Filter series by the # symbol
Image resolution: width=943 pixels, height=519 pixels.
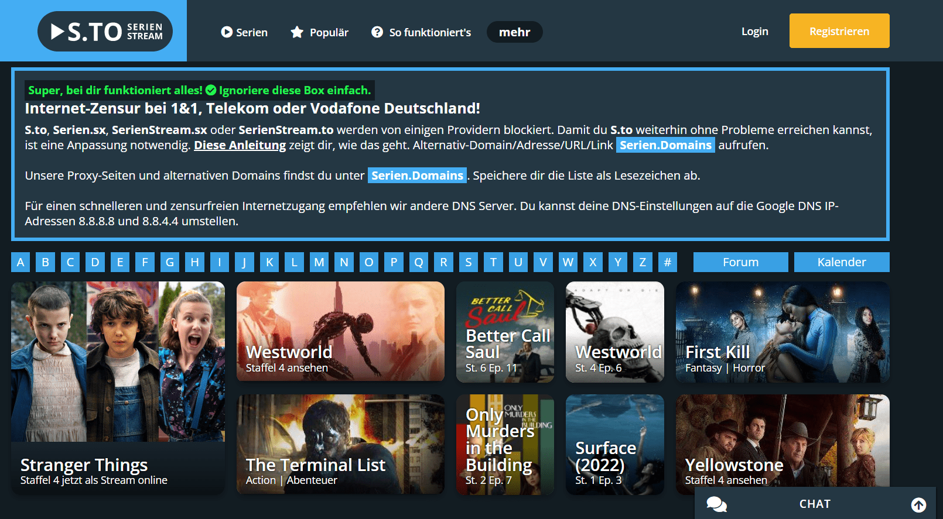click(668, 262)
